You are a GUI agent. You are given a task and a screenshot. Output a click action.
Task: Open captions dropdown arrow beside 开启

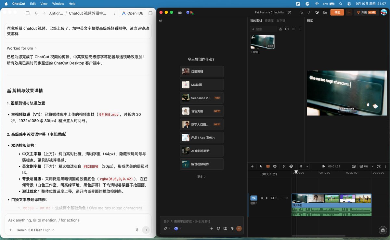pyautogui.click(x=373, y=166)
